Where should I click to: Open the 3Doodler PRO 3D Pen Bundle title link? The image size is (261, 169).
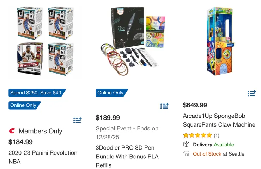pyautogui.click(x=127, y=156)
